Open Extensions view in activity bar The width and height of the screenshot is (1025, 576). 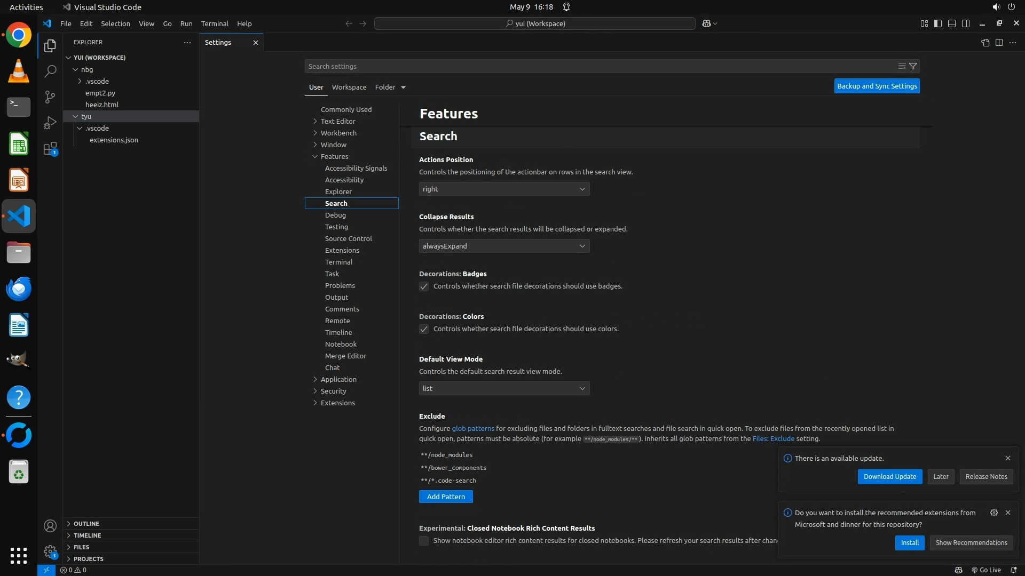[x=50, y=149]
